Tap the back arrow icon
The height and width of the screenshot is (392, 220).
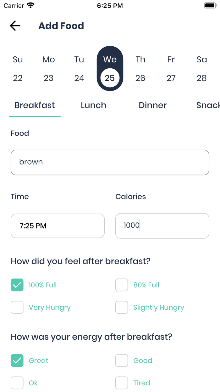tap(15, 26)
